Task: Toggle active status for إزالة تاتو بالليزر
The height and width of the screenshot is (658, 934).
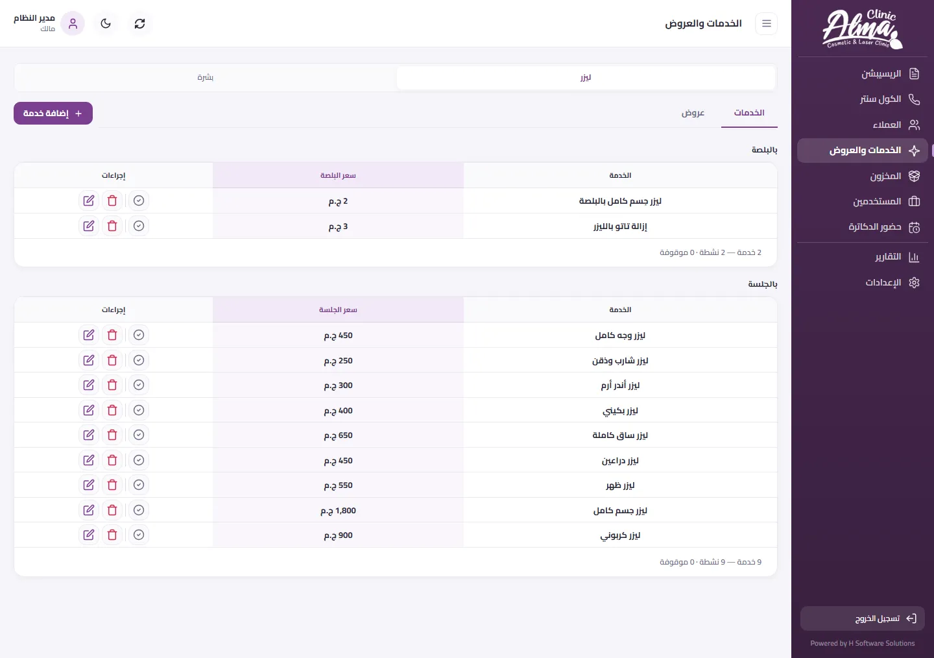Action: click(139, 226)
